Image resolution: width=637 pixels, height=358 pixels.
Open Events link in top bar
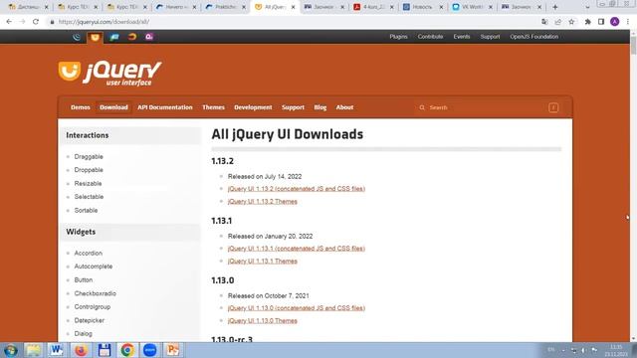(x=462, y=37)
